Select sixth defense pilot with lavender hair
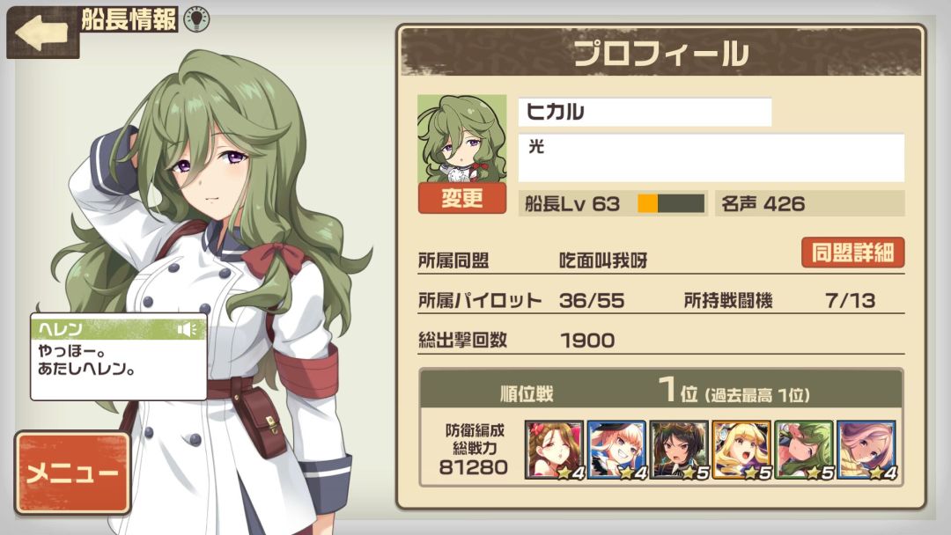951x535 pixels. pos(866,450)
